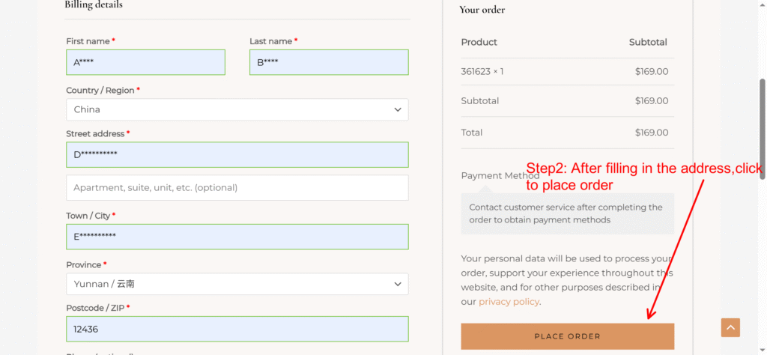
Task: Click the "First name" field label
Action: 88,41
